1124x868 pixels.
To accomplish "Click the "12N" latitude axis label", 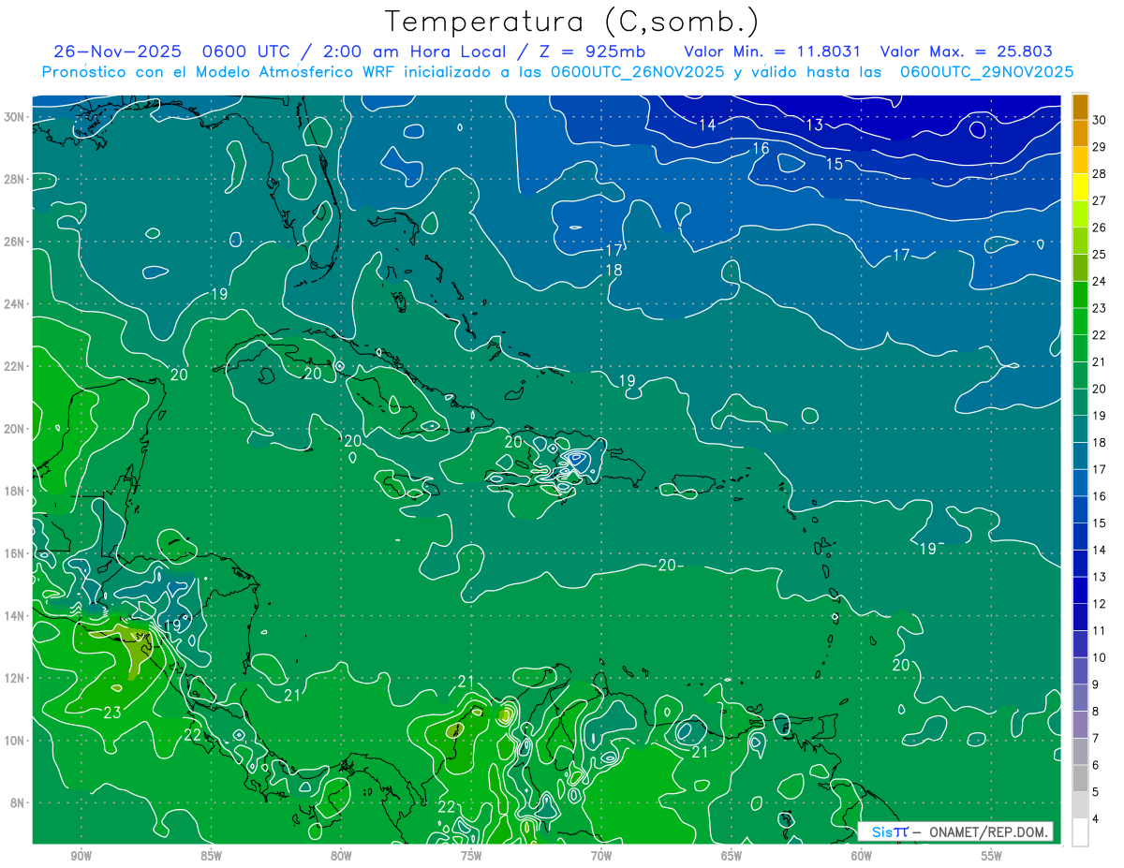I will point(16,678).
